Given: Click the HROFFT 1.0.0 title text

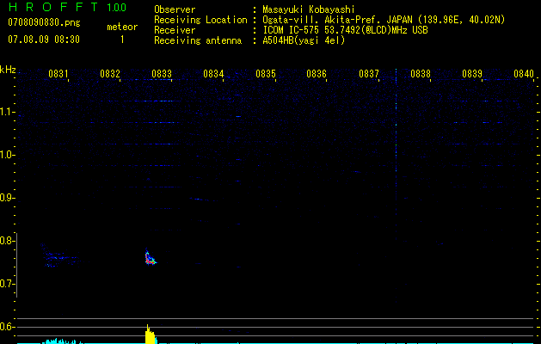Looking at the screenshot, I should [x=68, y=7].
